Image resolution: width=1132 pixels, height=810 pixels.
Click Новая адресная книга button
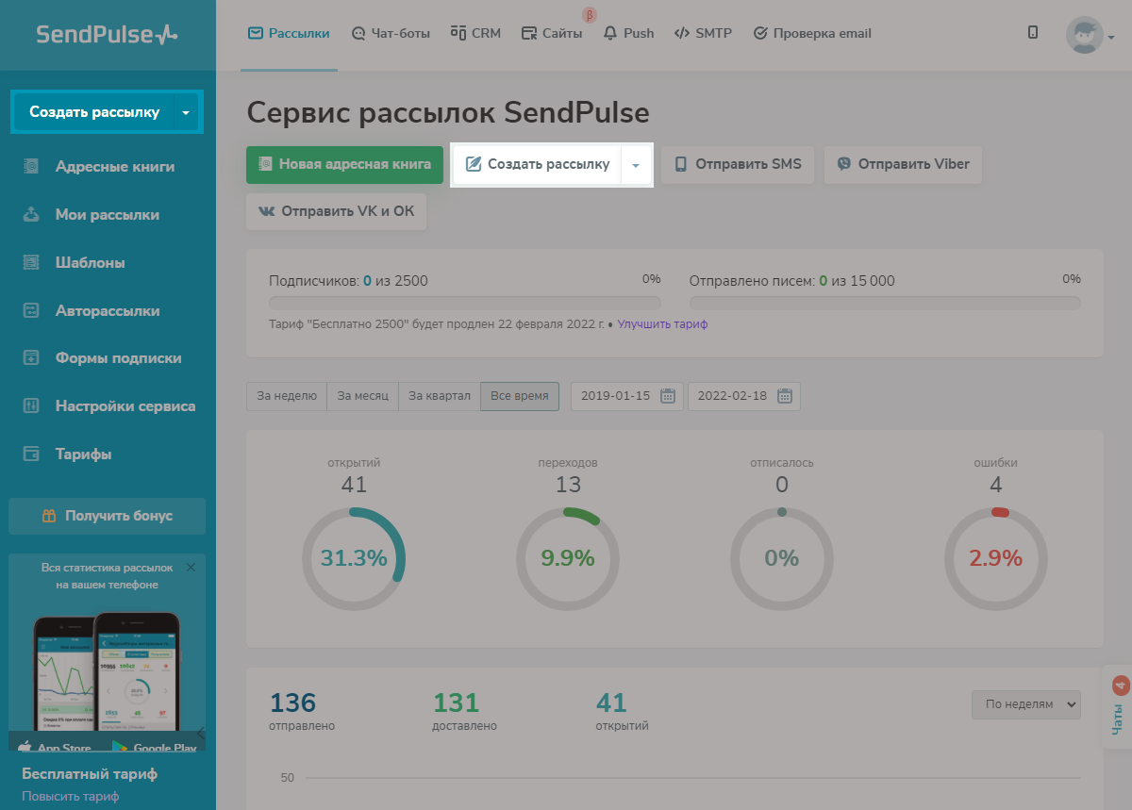(x=344, y=164)
